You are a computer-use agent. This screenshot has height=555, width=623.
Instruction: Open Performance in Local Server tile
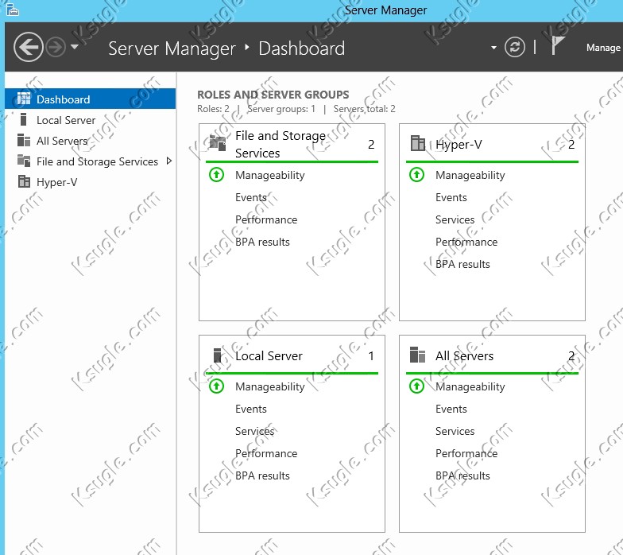click(x=266, y=453)
